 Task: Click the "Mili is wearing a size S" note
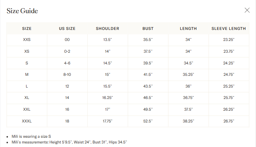[32, 136]
